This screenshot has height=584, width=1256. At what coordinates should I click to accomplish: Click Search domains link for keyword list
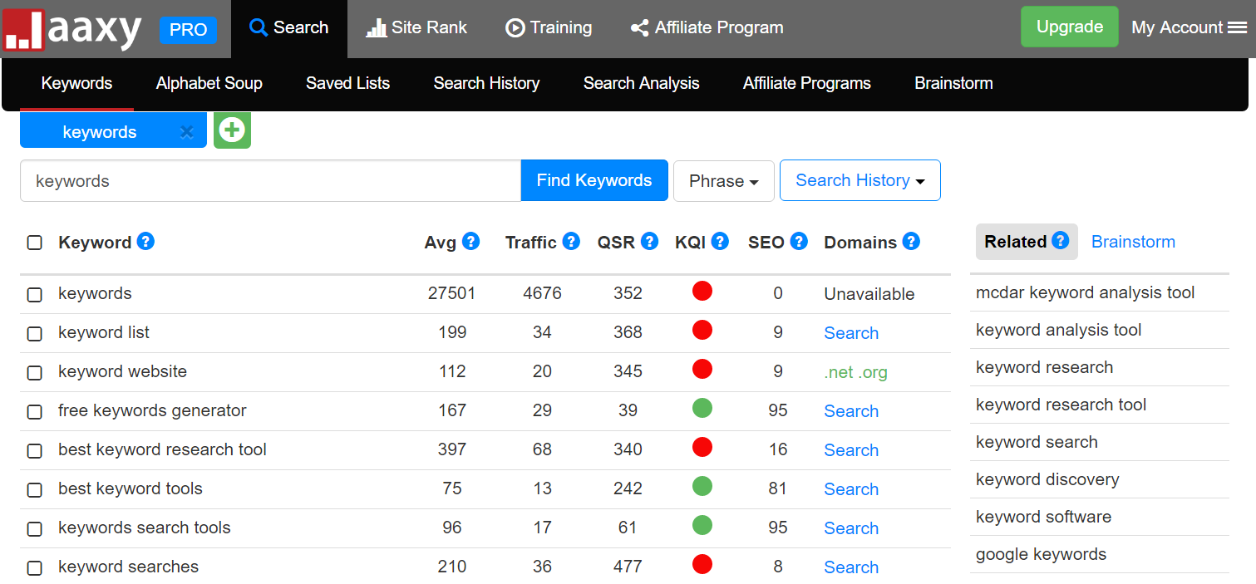point(851,333)
